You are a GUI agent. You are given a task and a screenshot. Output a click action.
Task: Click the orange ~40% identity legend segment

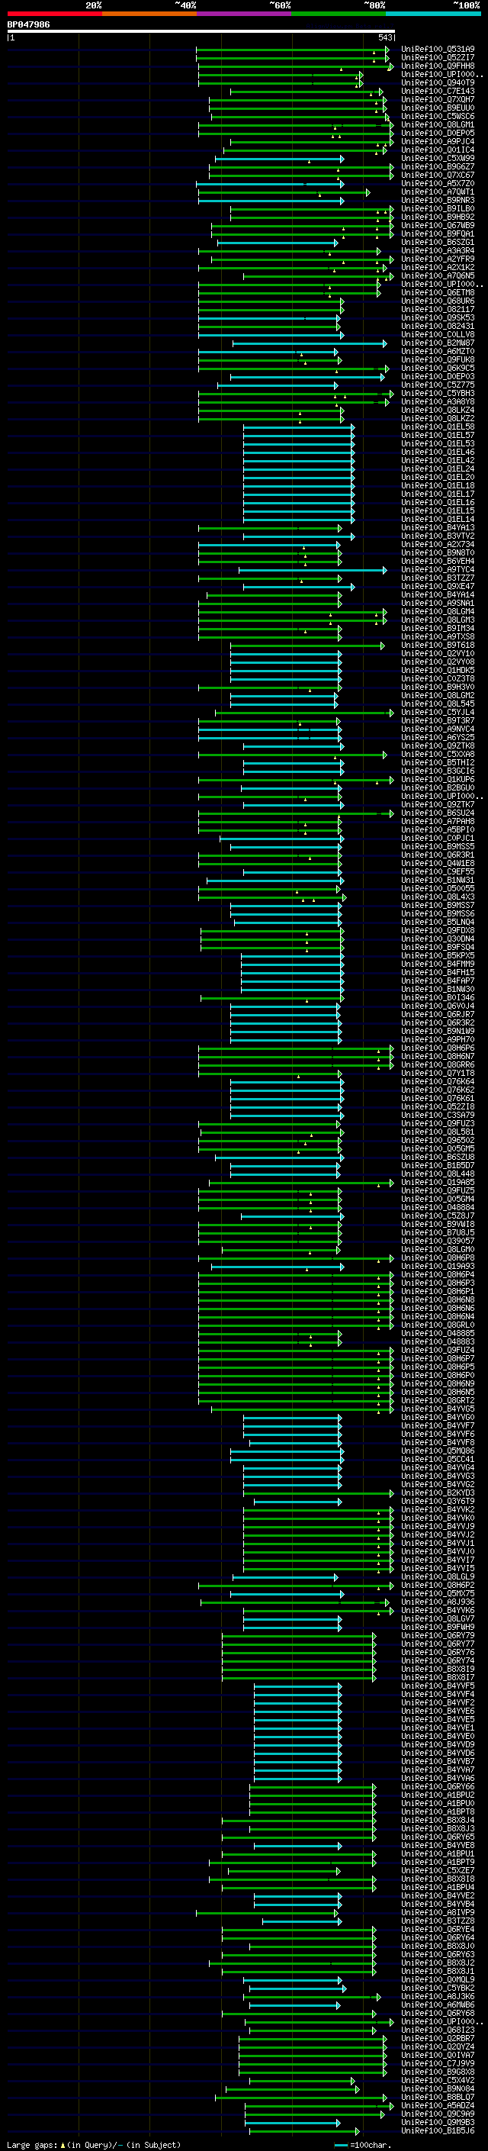[x=149, y=14]
